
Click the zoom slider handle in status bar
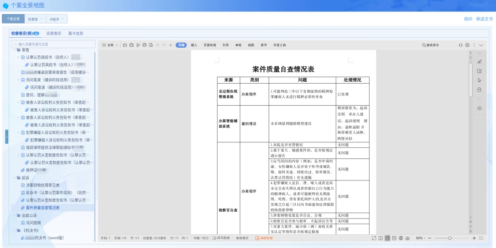tap(450, 238)
